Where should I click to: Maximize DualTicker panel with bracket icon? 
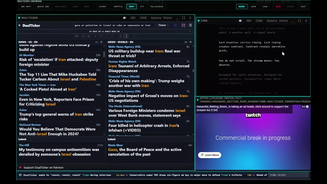coord(183,18)
